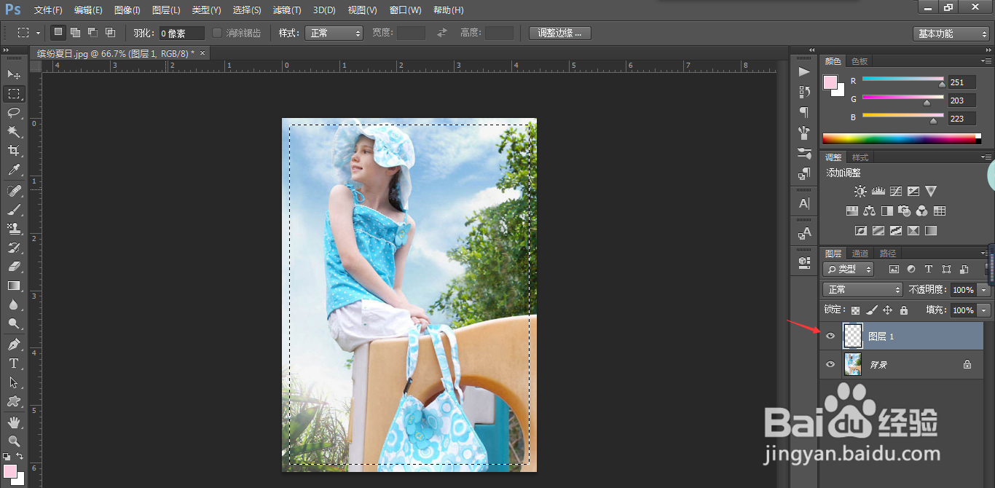Image resolution: width=995 pixels, height=488 pixels.
Task: Hide layer 图层 1 with eye icon
Action: point(830,336)
